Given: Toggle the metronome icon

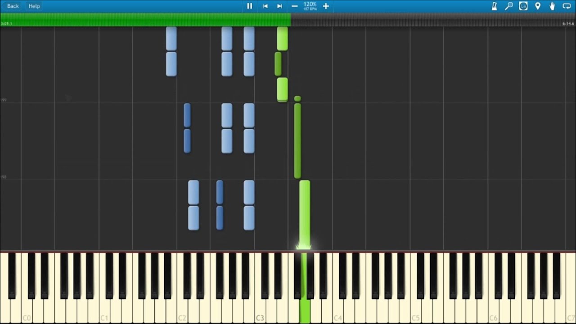Looking at the screenshot, I should tap(494, 6).
